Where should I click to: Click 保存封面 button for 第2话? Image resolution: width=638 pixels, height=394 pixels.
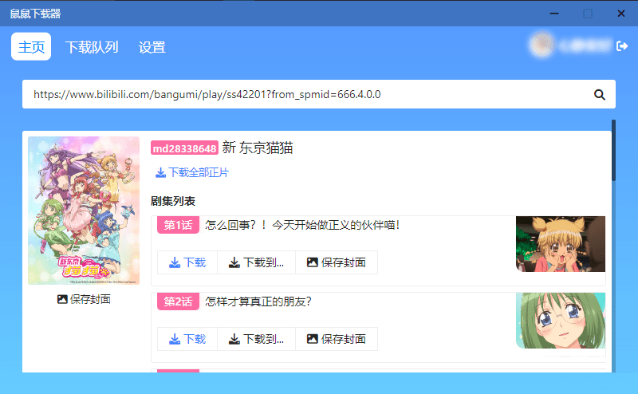point(336,339)
